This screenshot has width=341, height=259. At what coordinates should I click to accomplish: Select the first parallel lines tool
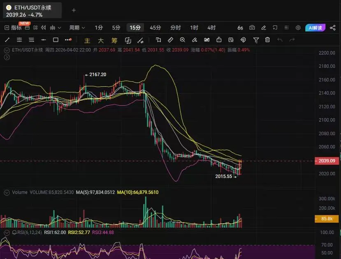coord(19,40)
